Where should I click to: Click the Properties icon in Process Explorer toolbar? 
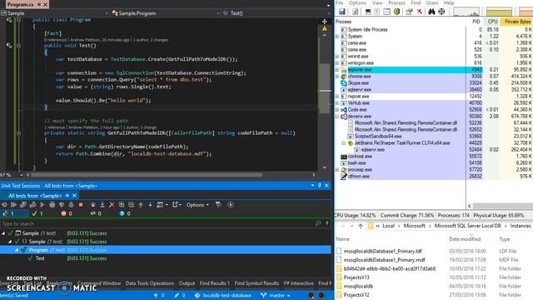click(409, 12)
